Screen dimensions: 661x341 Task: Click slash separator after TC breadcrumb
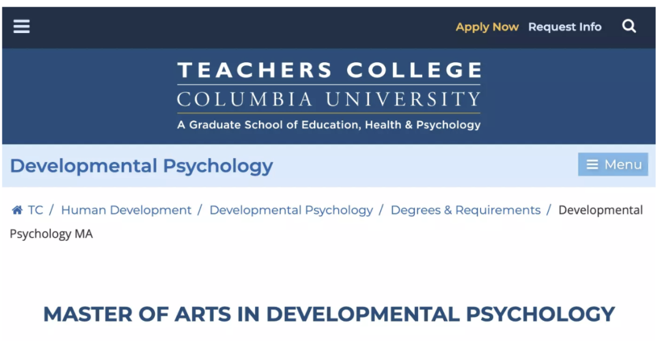tap(51, 210)
